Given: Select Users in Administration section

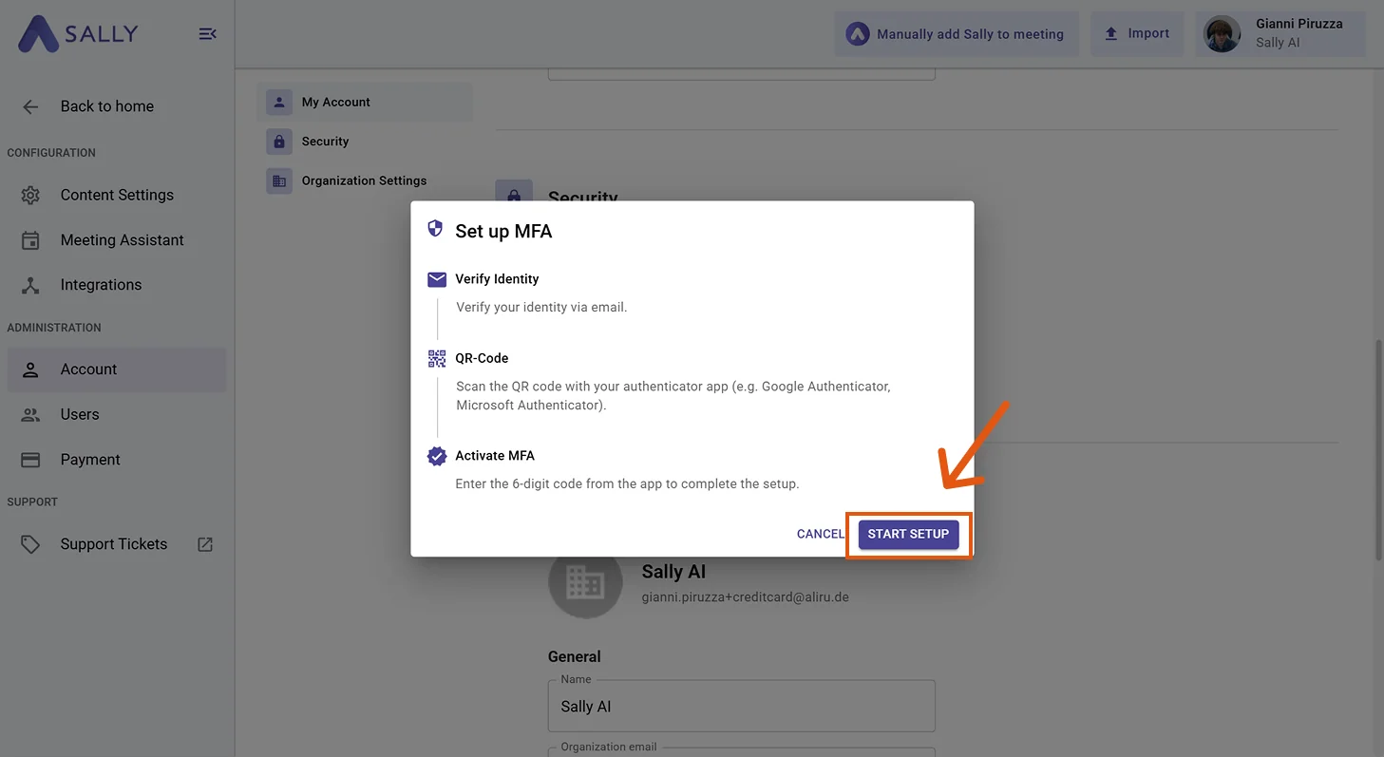Looking at the screenshot, I should point(117,414).
